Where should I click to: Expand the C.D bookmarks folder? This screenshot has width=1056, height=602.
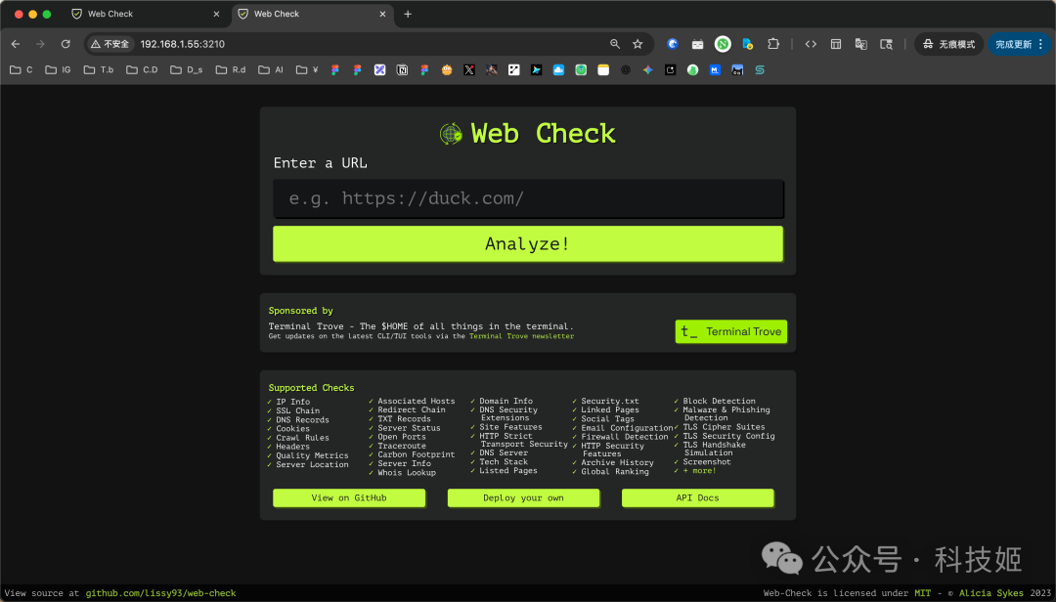coord(142,69)
